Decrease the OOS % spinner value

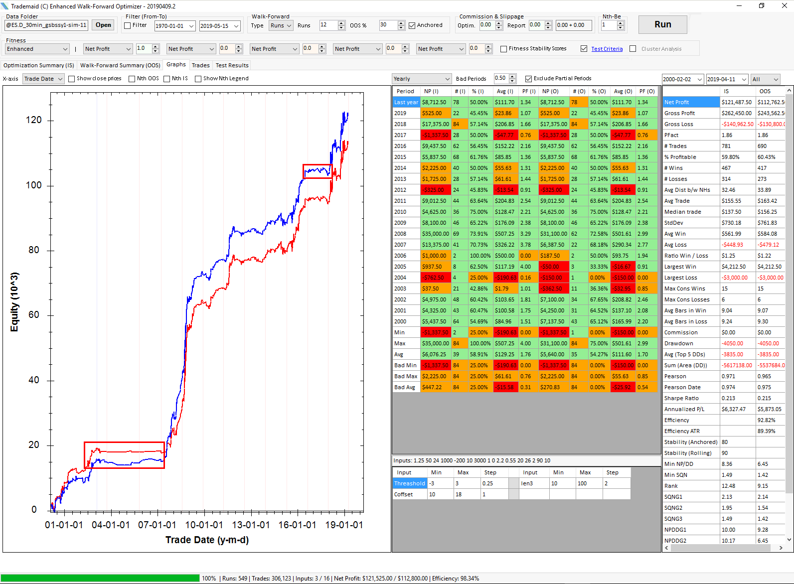(x=401, y=27)
